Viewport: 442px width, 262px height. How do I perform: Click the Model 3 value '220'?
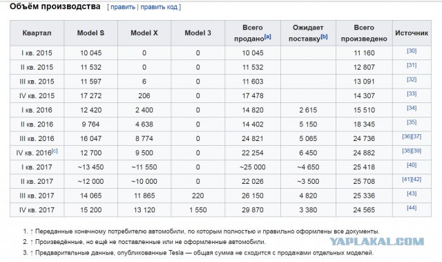(x=198, y=196)
